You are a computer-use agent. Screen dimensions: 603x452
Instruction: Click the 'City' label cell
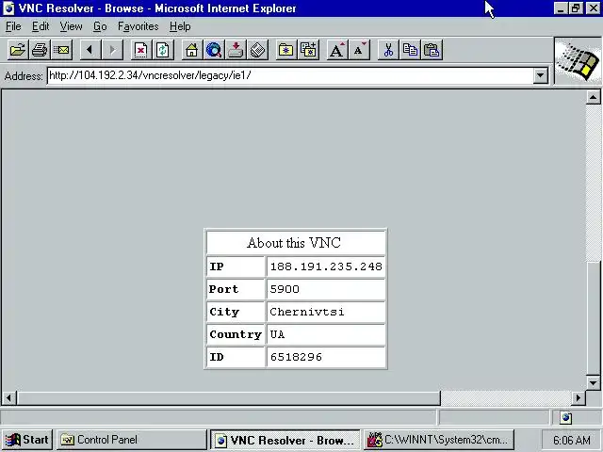pyautogui.click(x=236, y=312)
